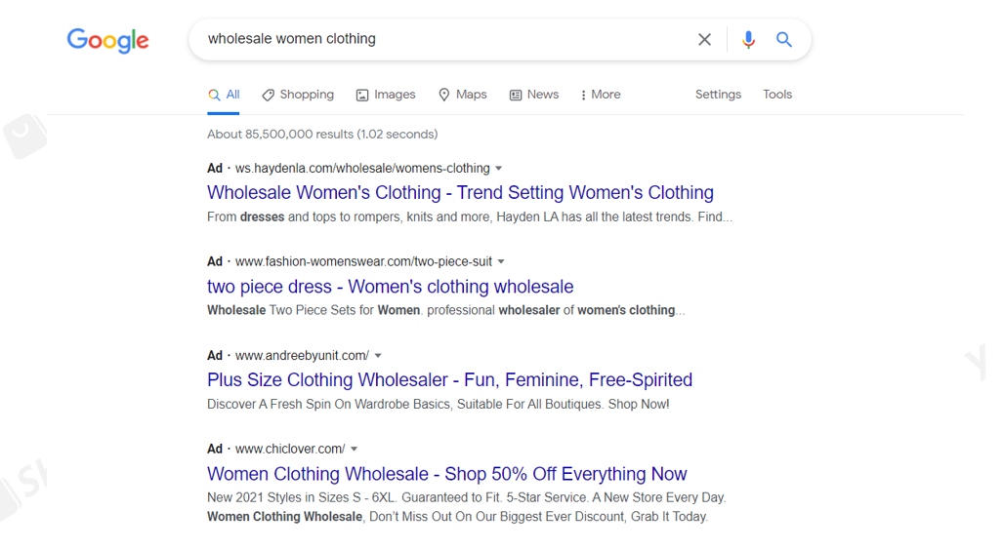Image resolution: width=1004 pixels, height=550 pixels.
Task: Switch to the News tab
Action: (534, 95)
